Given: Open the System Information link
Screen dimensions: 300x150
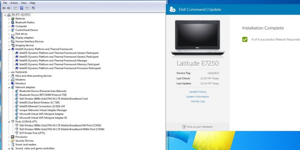Looking at the screenshot, I should pyautogui.click(x=198, y=97).
